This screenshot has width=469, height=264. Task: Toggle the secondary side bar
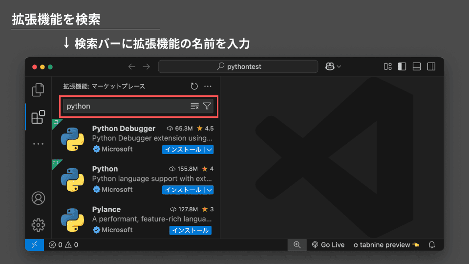click(431, 66)
